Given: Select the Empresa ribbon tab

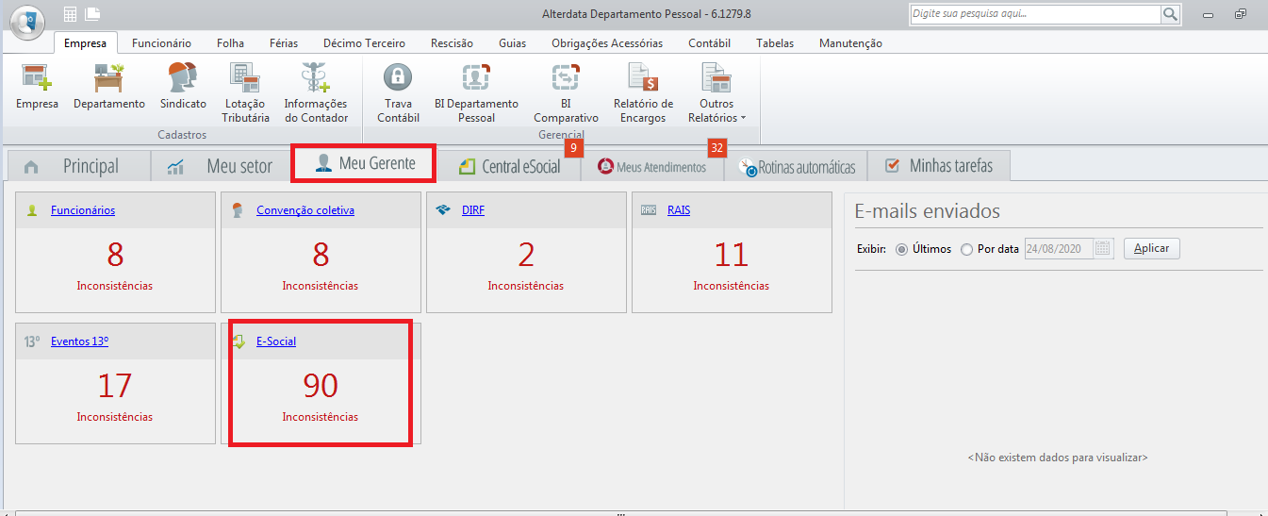Looking at the screenshot, I should (85, 43).
